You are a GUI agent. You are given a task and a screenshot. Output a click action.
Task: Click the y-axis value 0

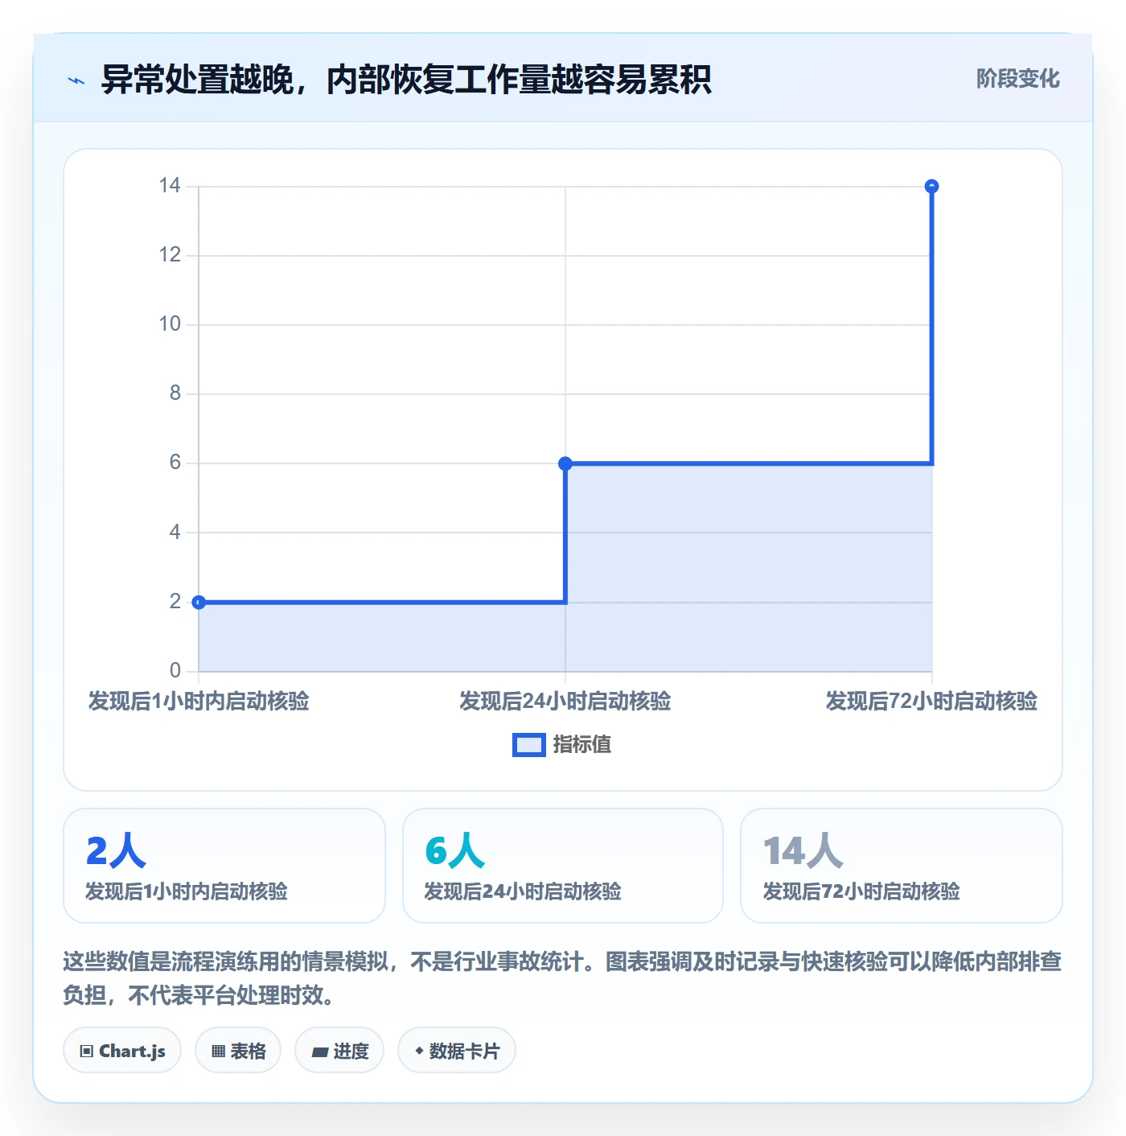(175, 670)
